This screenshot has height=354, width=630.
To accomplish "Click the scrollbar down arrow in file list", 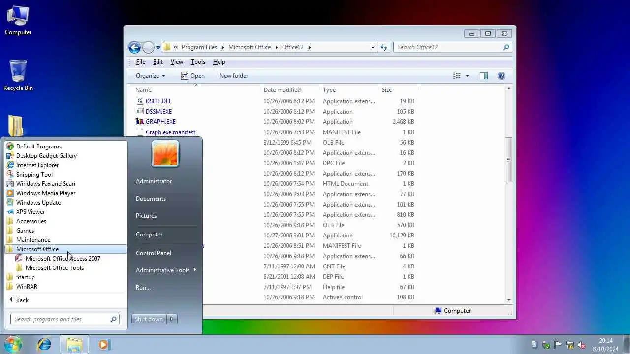I will click(x=508, y=300).
